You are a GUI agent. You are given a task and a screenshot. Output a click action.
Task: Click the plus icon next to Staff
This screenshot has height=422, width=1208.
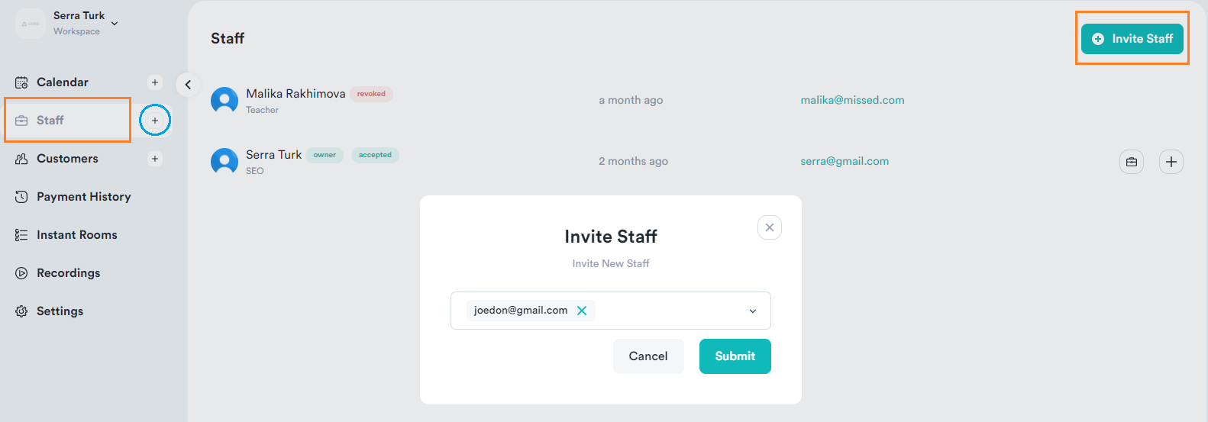pos(155,121)
